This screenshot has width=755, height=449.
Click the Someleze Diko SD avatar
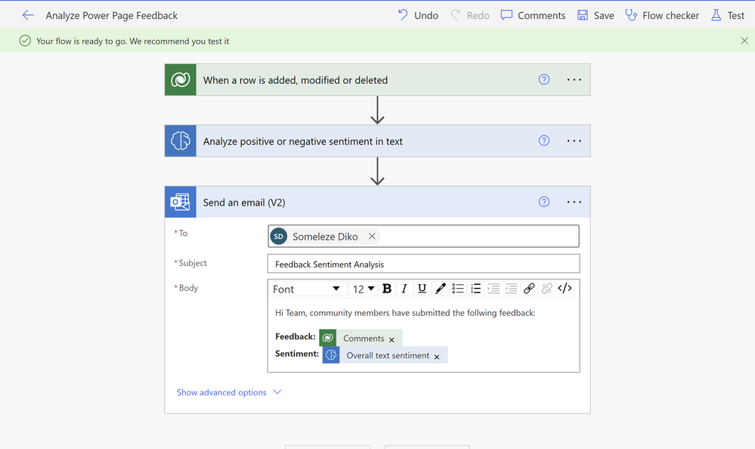(278, 236)
